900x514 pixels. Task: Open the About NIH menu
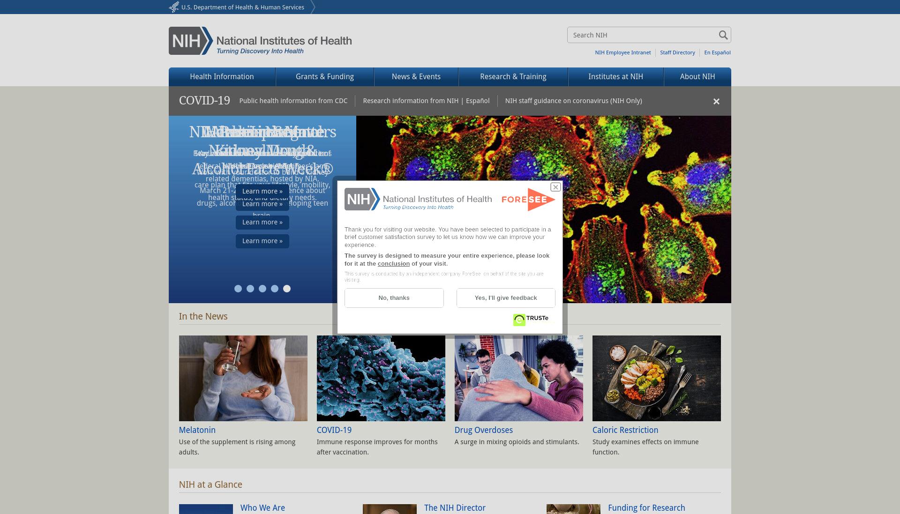pos(697,77)
